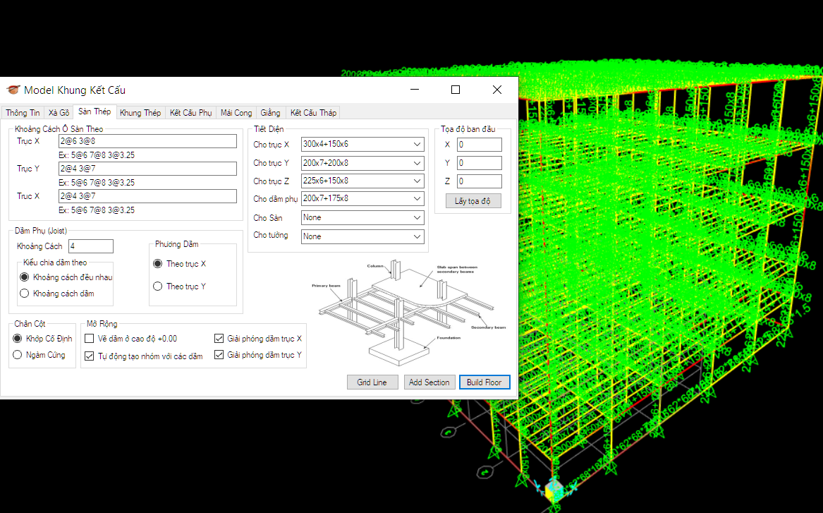Click the Add Section button
This screenshot has width=823, height=513.
[429, 382]
